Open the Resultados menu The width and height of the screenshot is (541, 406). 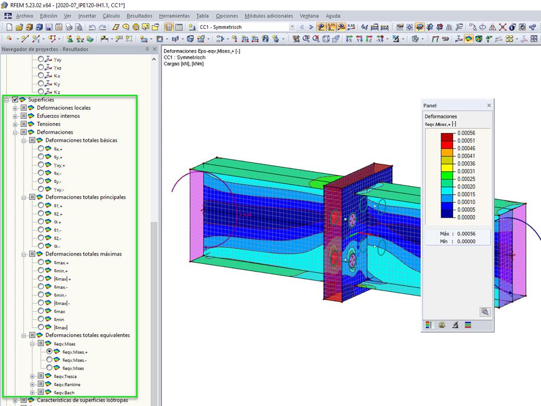[x=139, y=16]
